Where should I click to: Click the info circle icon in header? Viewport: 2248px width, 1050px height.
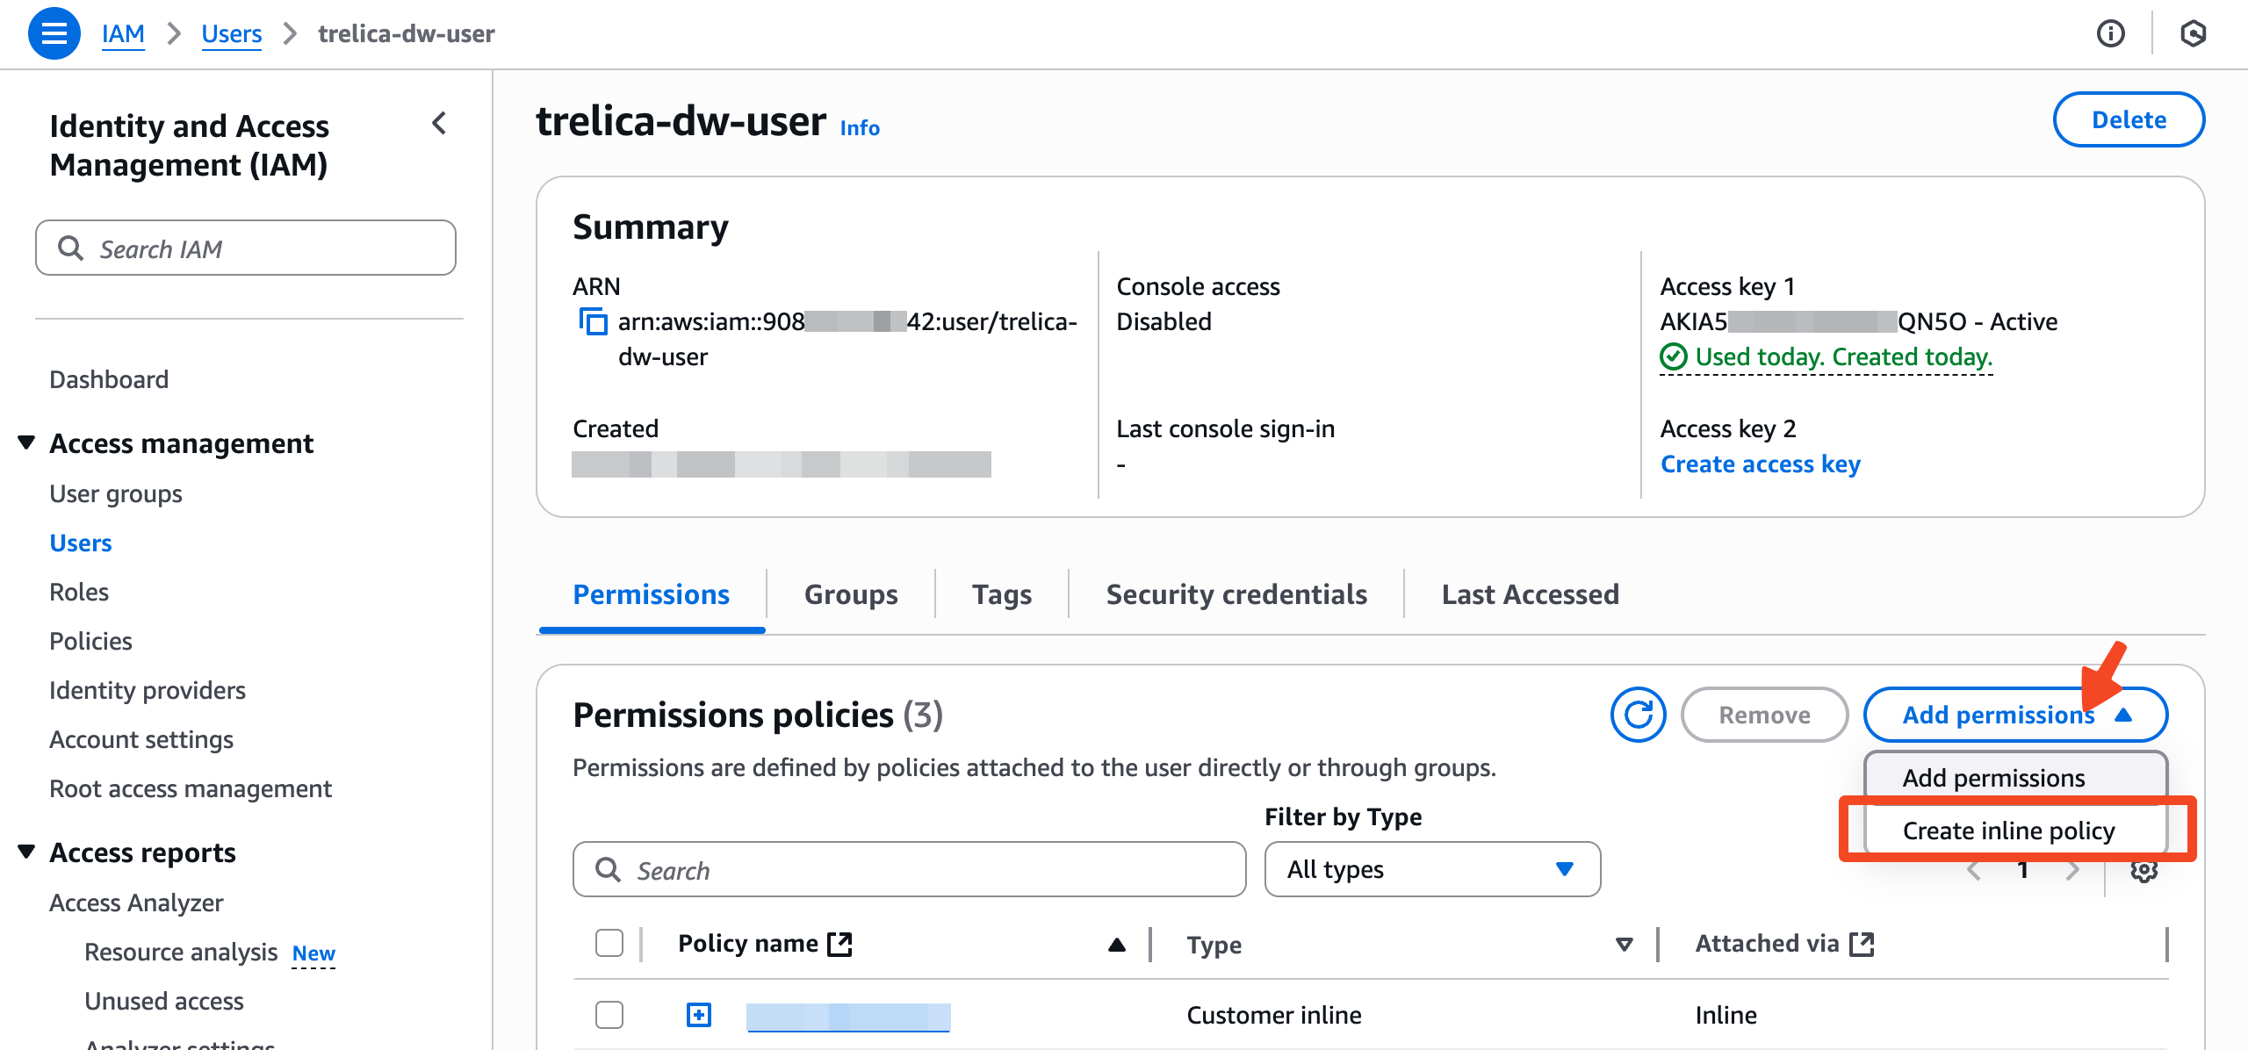tap(2111, 33)
